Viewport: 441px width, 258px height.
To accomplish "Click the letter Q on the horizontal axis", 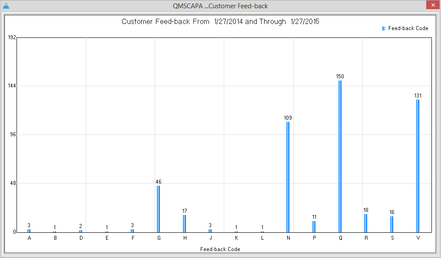I will pos(340,238).
